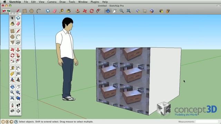This screenshot has height=124, width=221.
Task: Choose the Arc tool in the floating palette
Action: (x=18, y=37)
